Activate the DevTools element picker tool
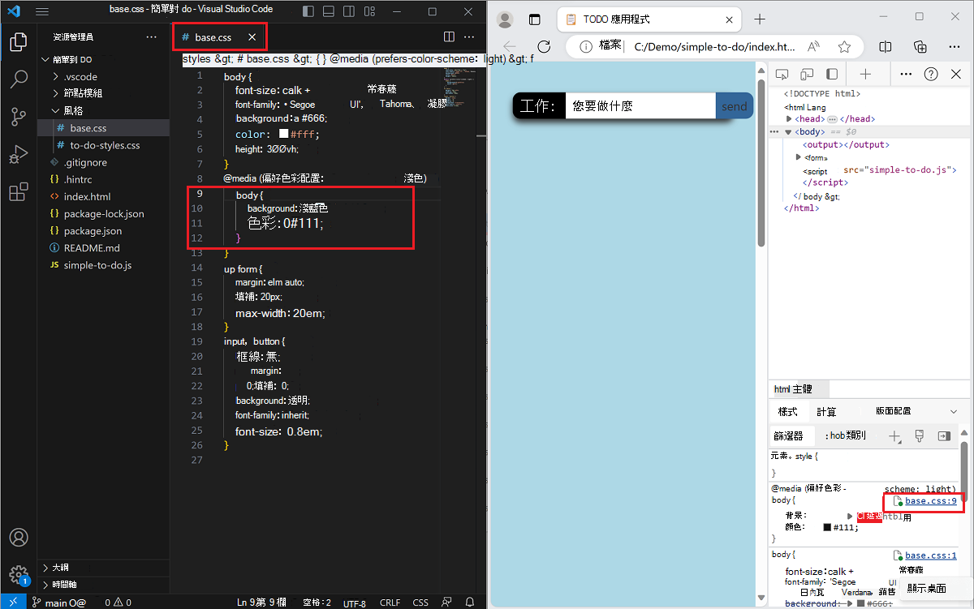Image resolution: width=974 pixels, height=609 pixels. (782, 74)
